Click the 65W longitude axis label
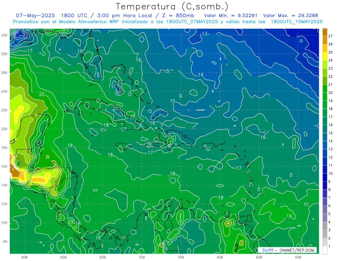Screen dimensions: 338x261 click(220, 257)
